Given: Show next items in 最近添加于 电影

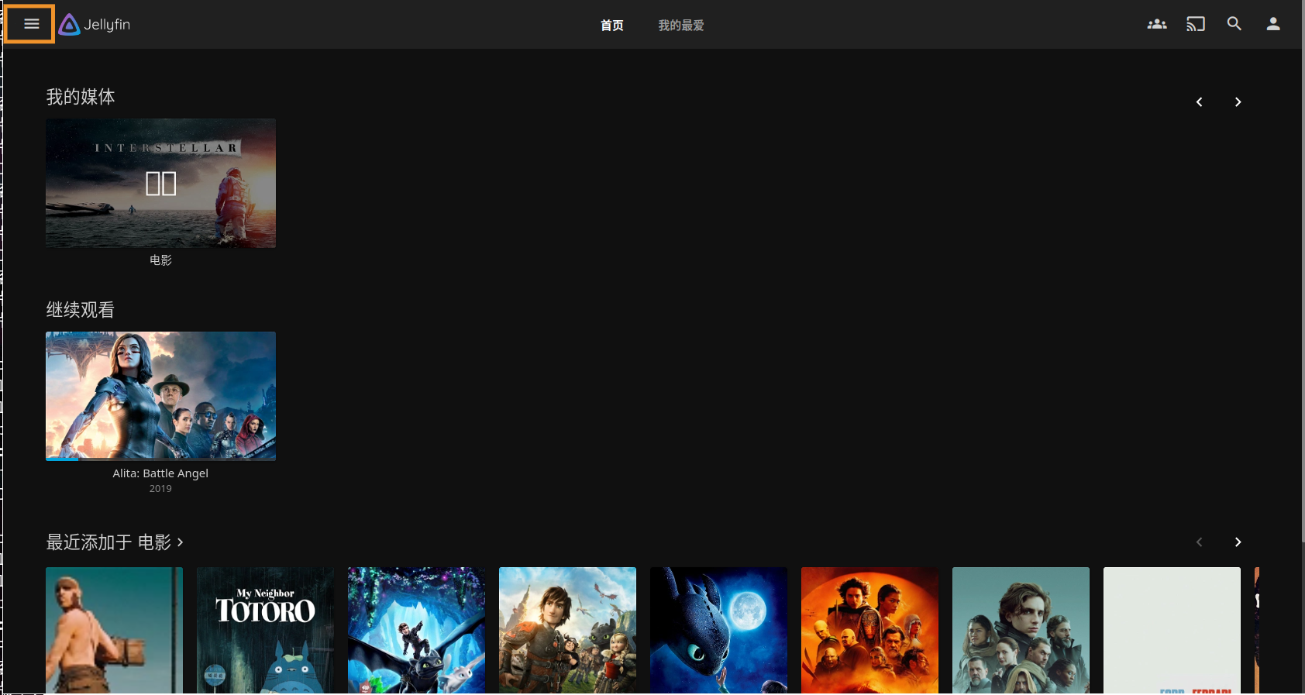Looking at the screenshot, I should pos(1238,542).
